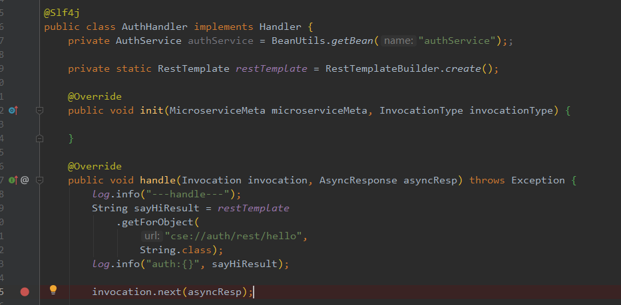Click the @ gutter marker beside handle method
Viewport: 621px width, 305px height.
[x=25, y=180]
